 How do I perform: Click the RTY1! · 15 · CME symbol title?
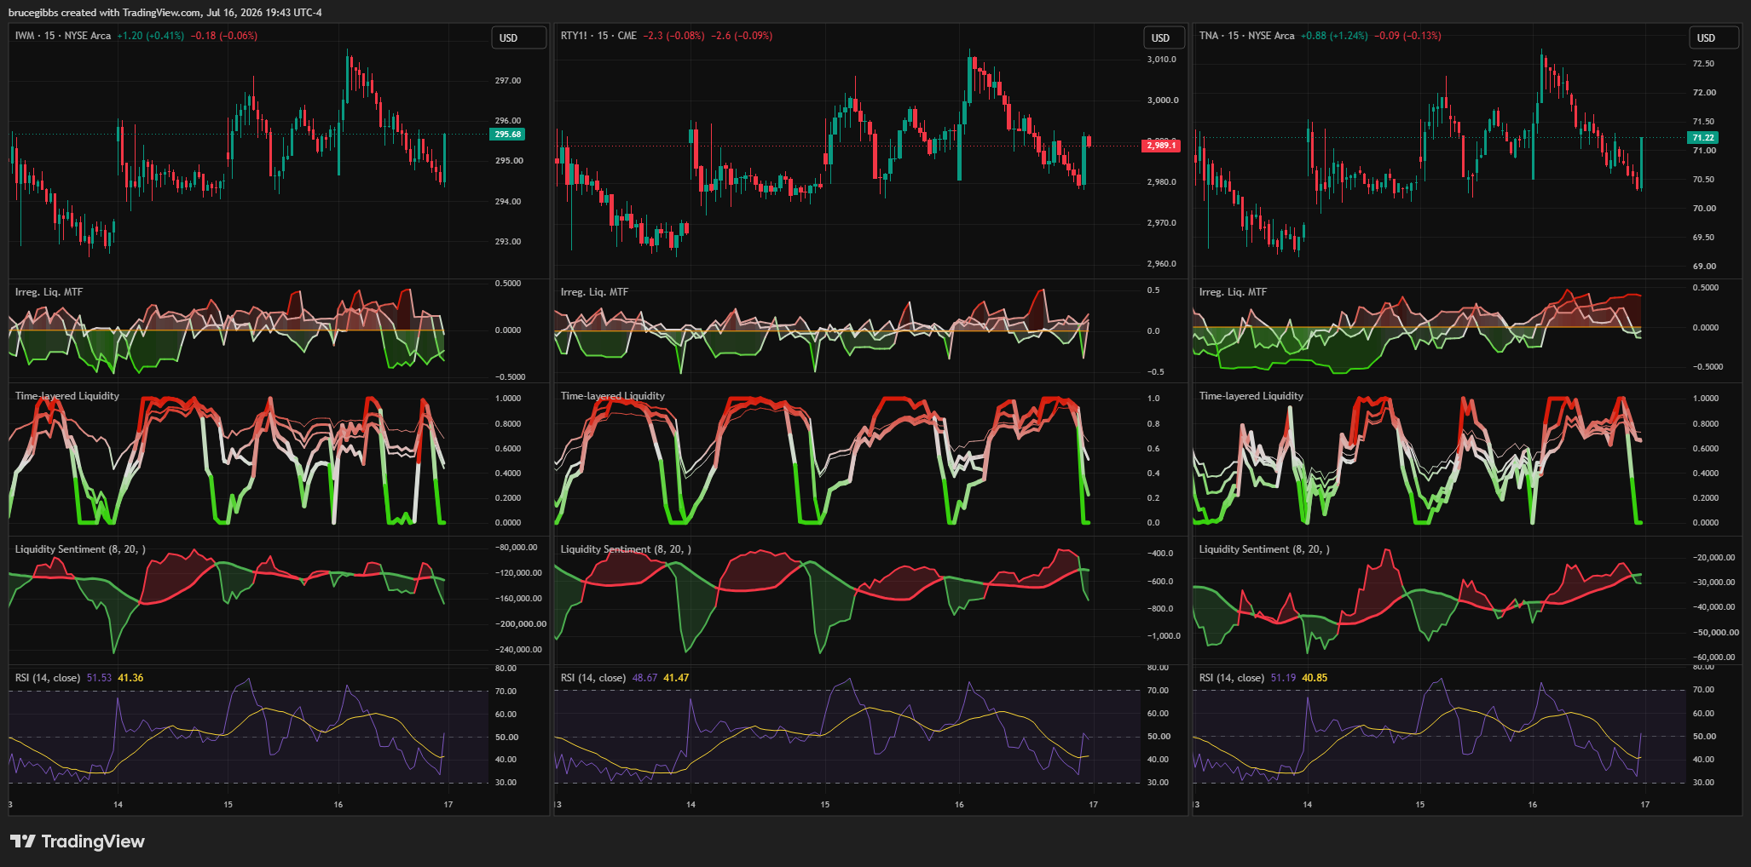[x=598, y=36]
